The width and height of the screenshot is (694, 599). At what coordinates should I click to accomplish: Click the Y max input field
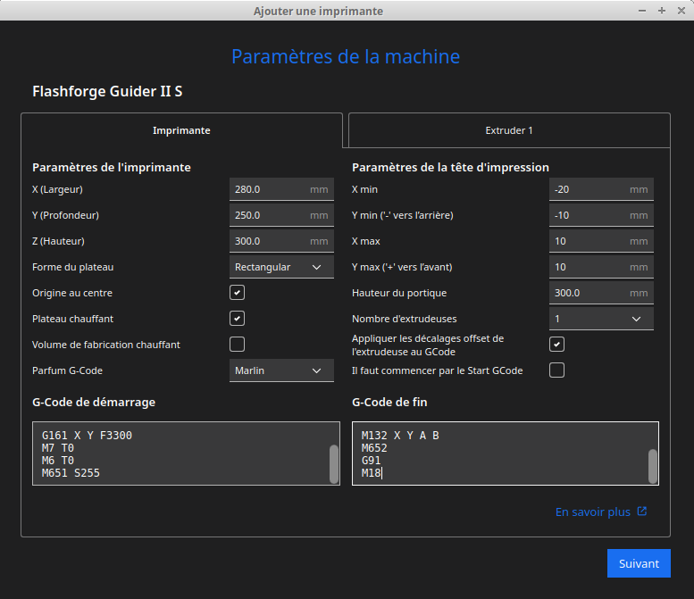pos(601,267)
